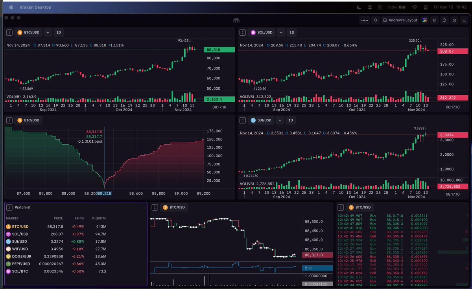Viewport: 472px width, 289px height.
Task: Open the BTC/USD symbol selector on the tick chart
Action: 174,207
